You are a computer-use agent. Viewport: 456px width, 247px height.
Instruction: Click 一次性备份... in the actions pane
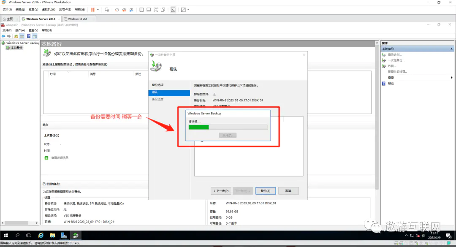point(396,60)
